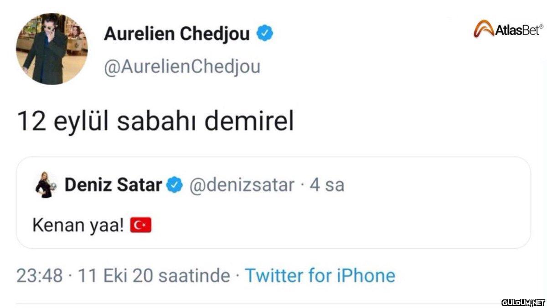Click Aurelien Chedjou's profile picture
This screenshot has height=308, width=547.
coord(52,49)
